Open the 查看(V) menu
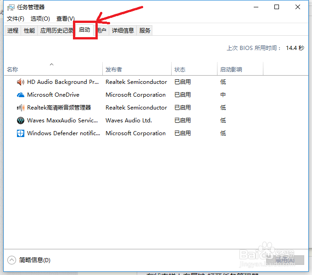312x275 pixels. (x=66, y=19)
